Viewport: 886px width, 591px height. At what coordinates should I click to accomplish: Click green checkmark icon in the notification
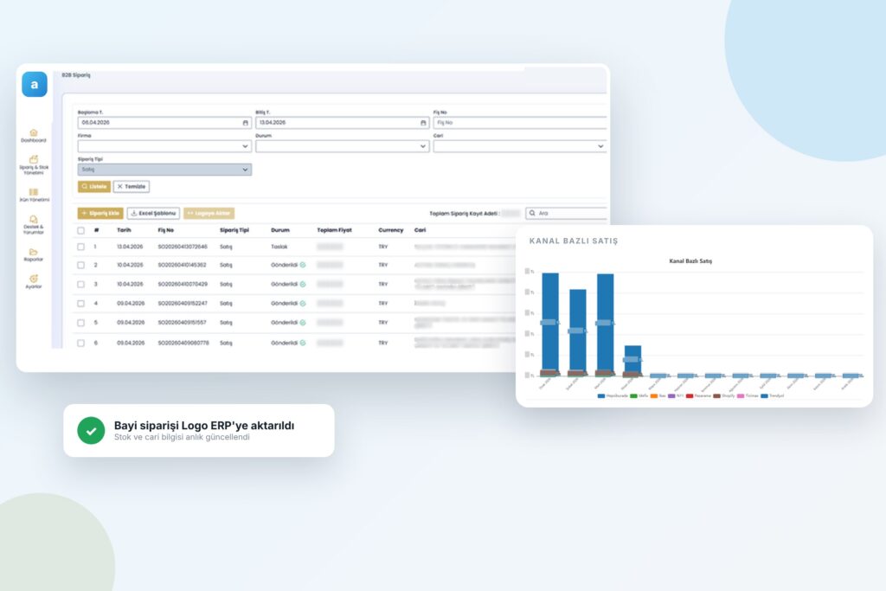(x=91, y=431)
